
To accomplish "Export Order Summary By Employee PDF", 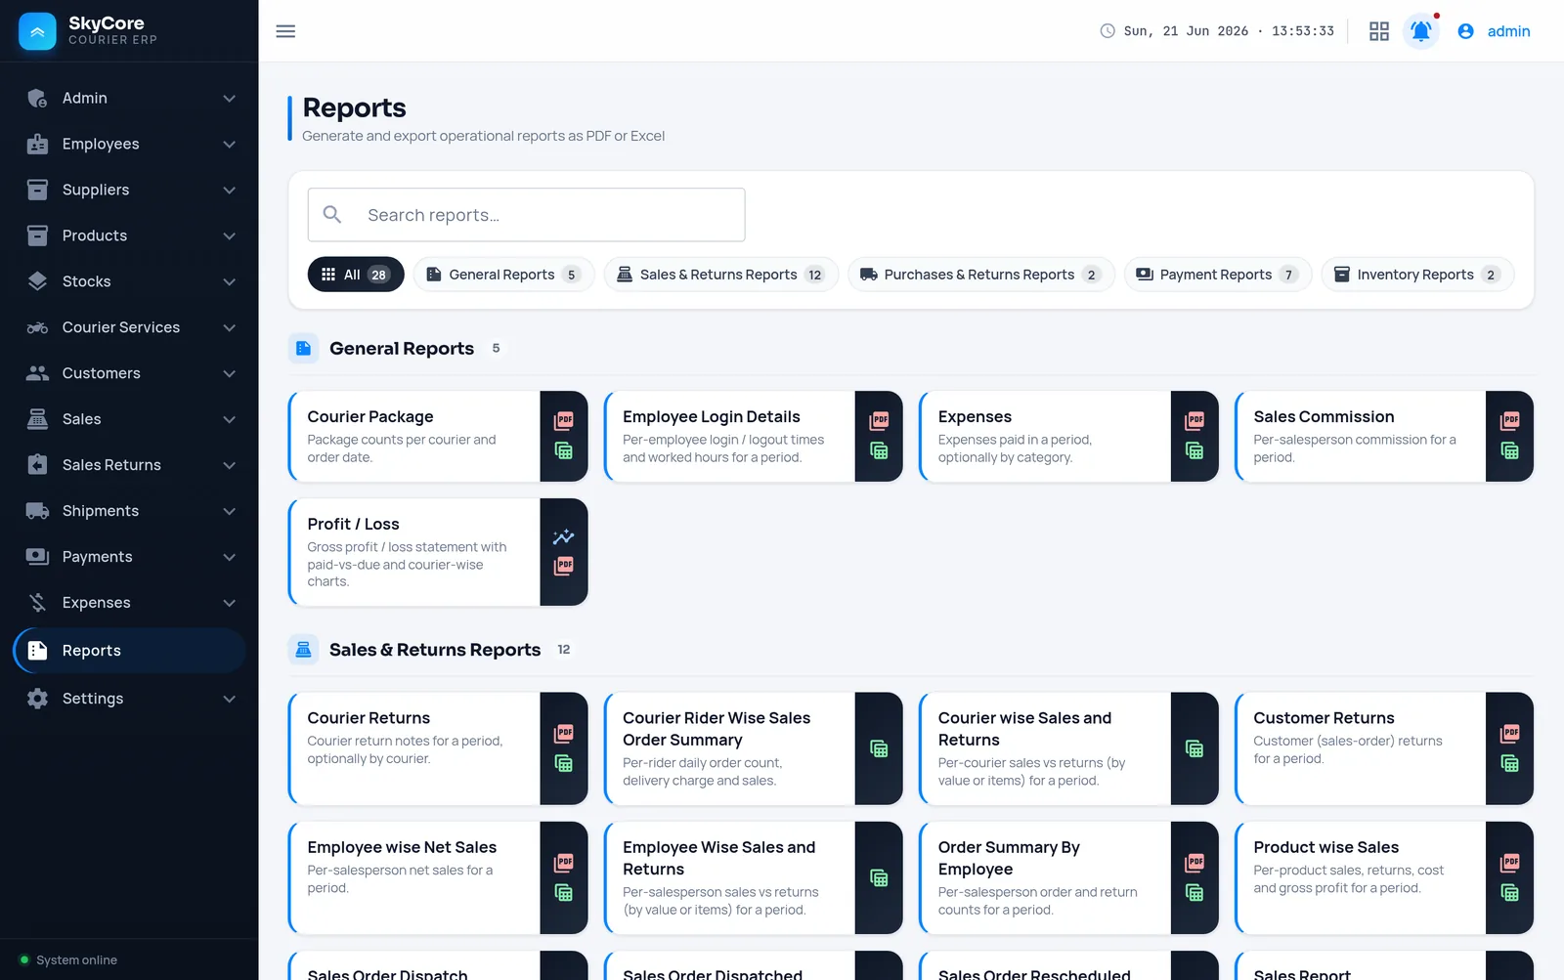I will 1195,863.
